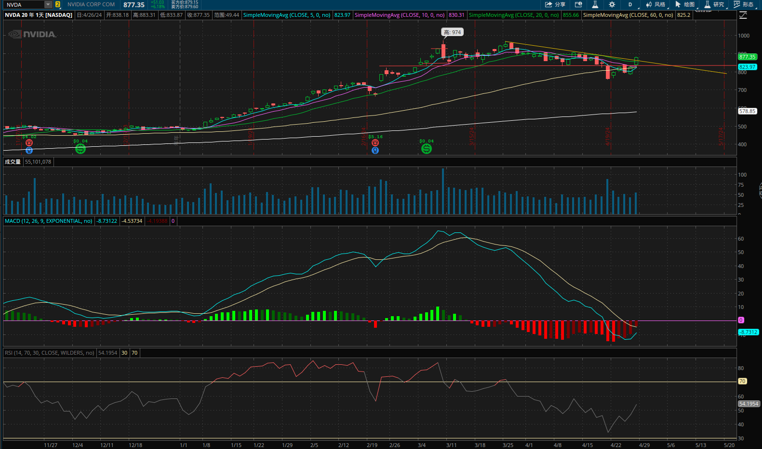Screen dimensions: 762x449
Task: Click the 823.97 cyan price axis label
Action: point(748,67)
